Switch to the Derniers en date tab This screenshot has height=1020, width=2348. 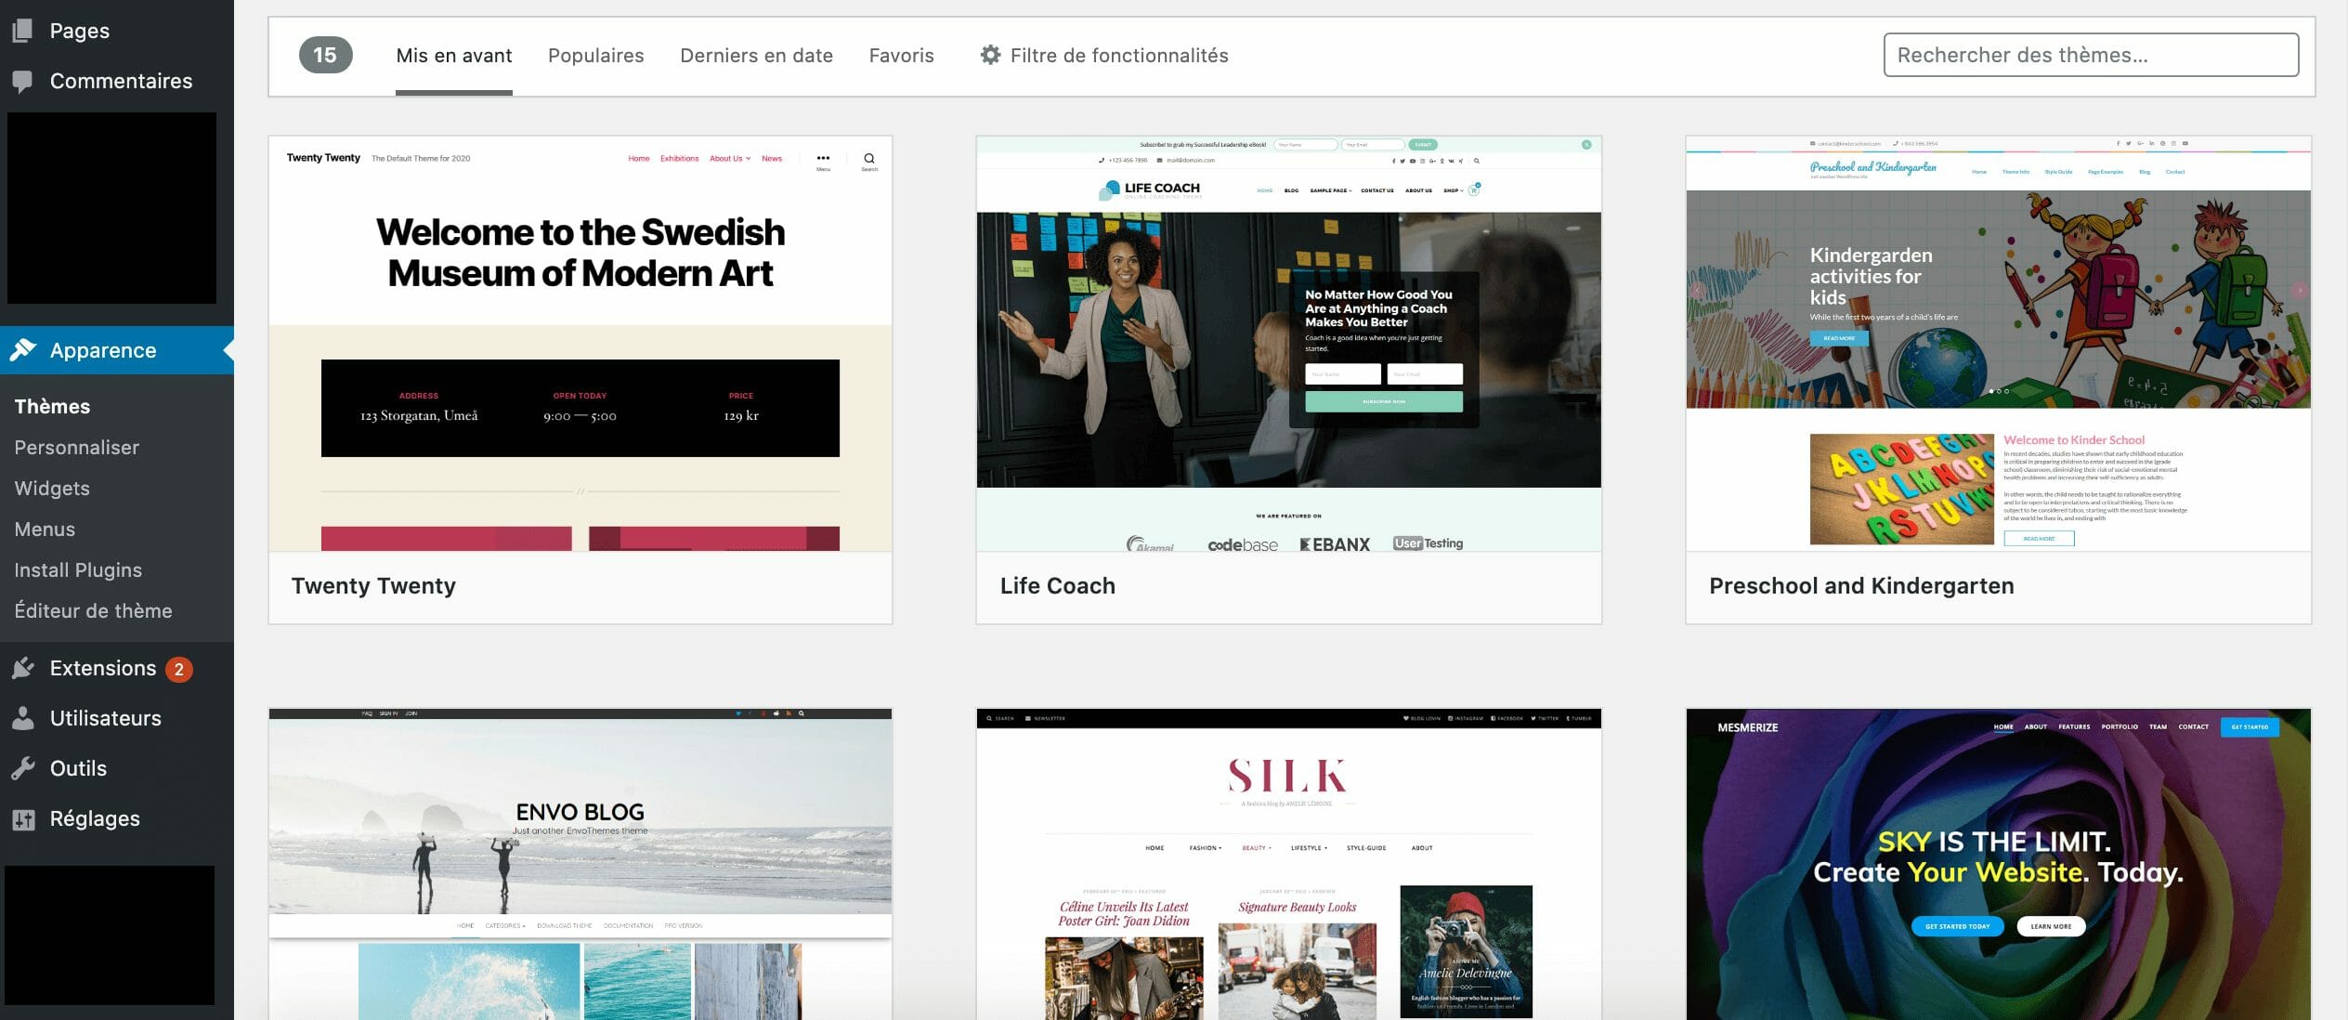756,56
